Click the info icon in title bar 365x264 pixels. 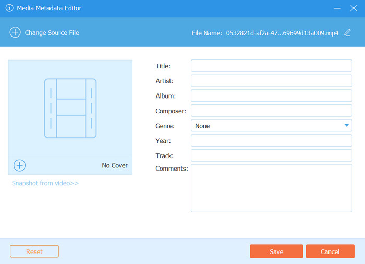pyautogui.click(x=9, y=8)
